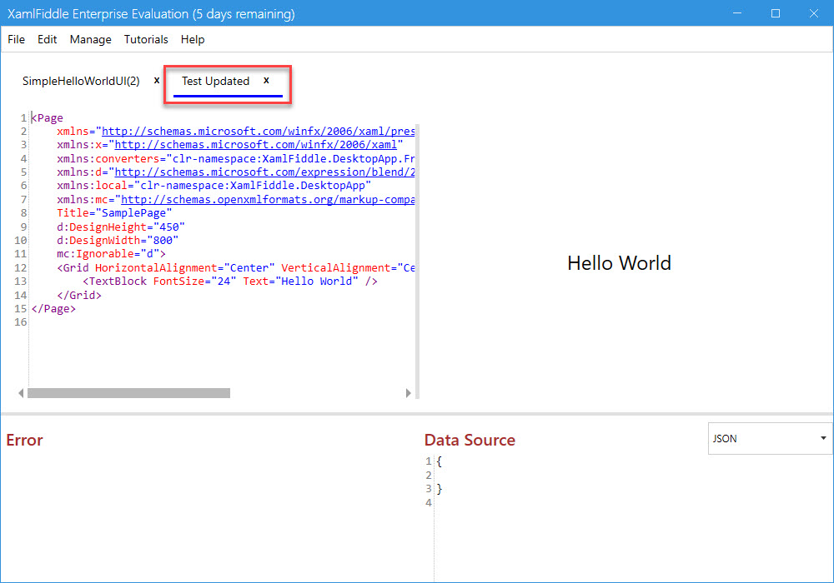Open the openxmlformats markup-compatibility link
This screenshot has width=834, height=583.
[x=268, y=200]
